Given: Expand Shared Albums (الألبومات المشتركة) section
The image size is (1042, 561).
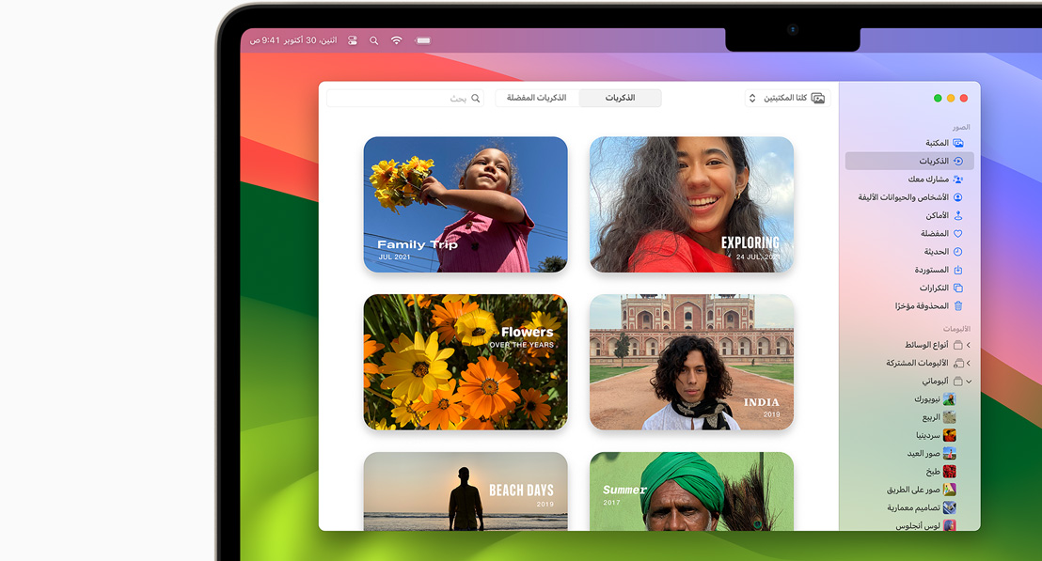Looking at the screenshot, I should (969, 363).
